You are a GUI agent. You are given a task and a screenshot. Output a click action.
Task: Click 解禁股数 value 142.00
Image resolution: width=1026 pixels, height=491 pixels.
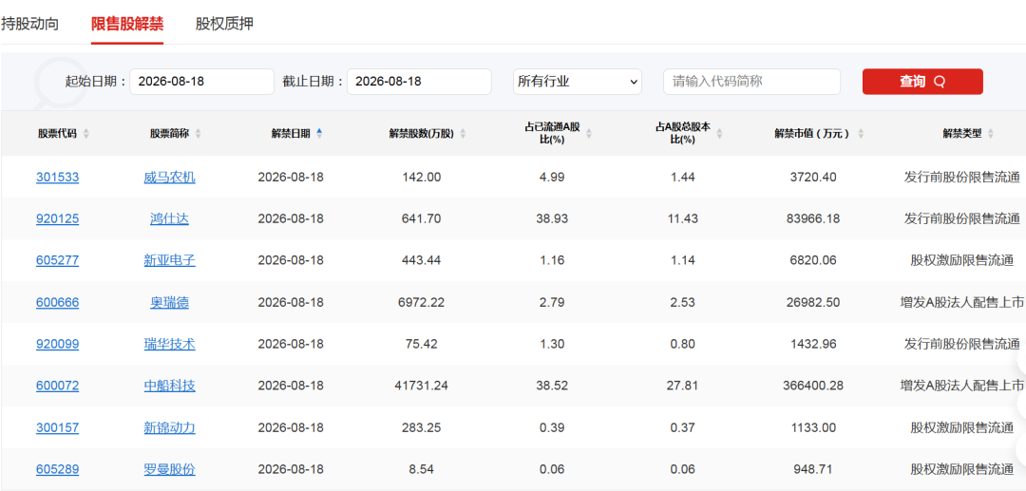(422, 178)
